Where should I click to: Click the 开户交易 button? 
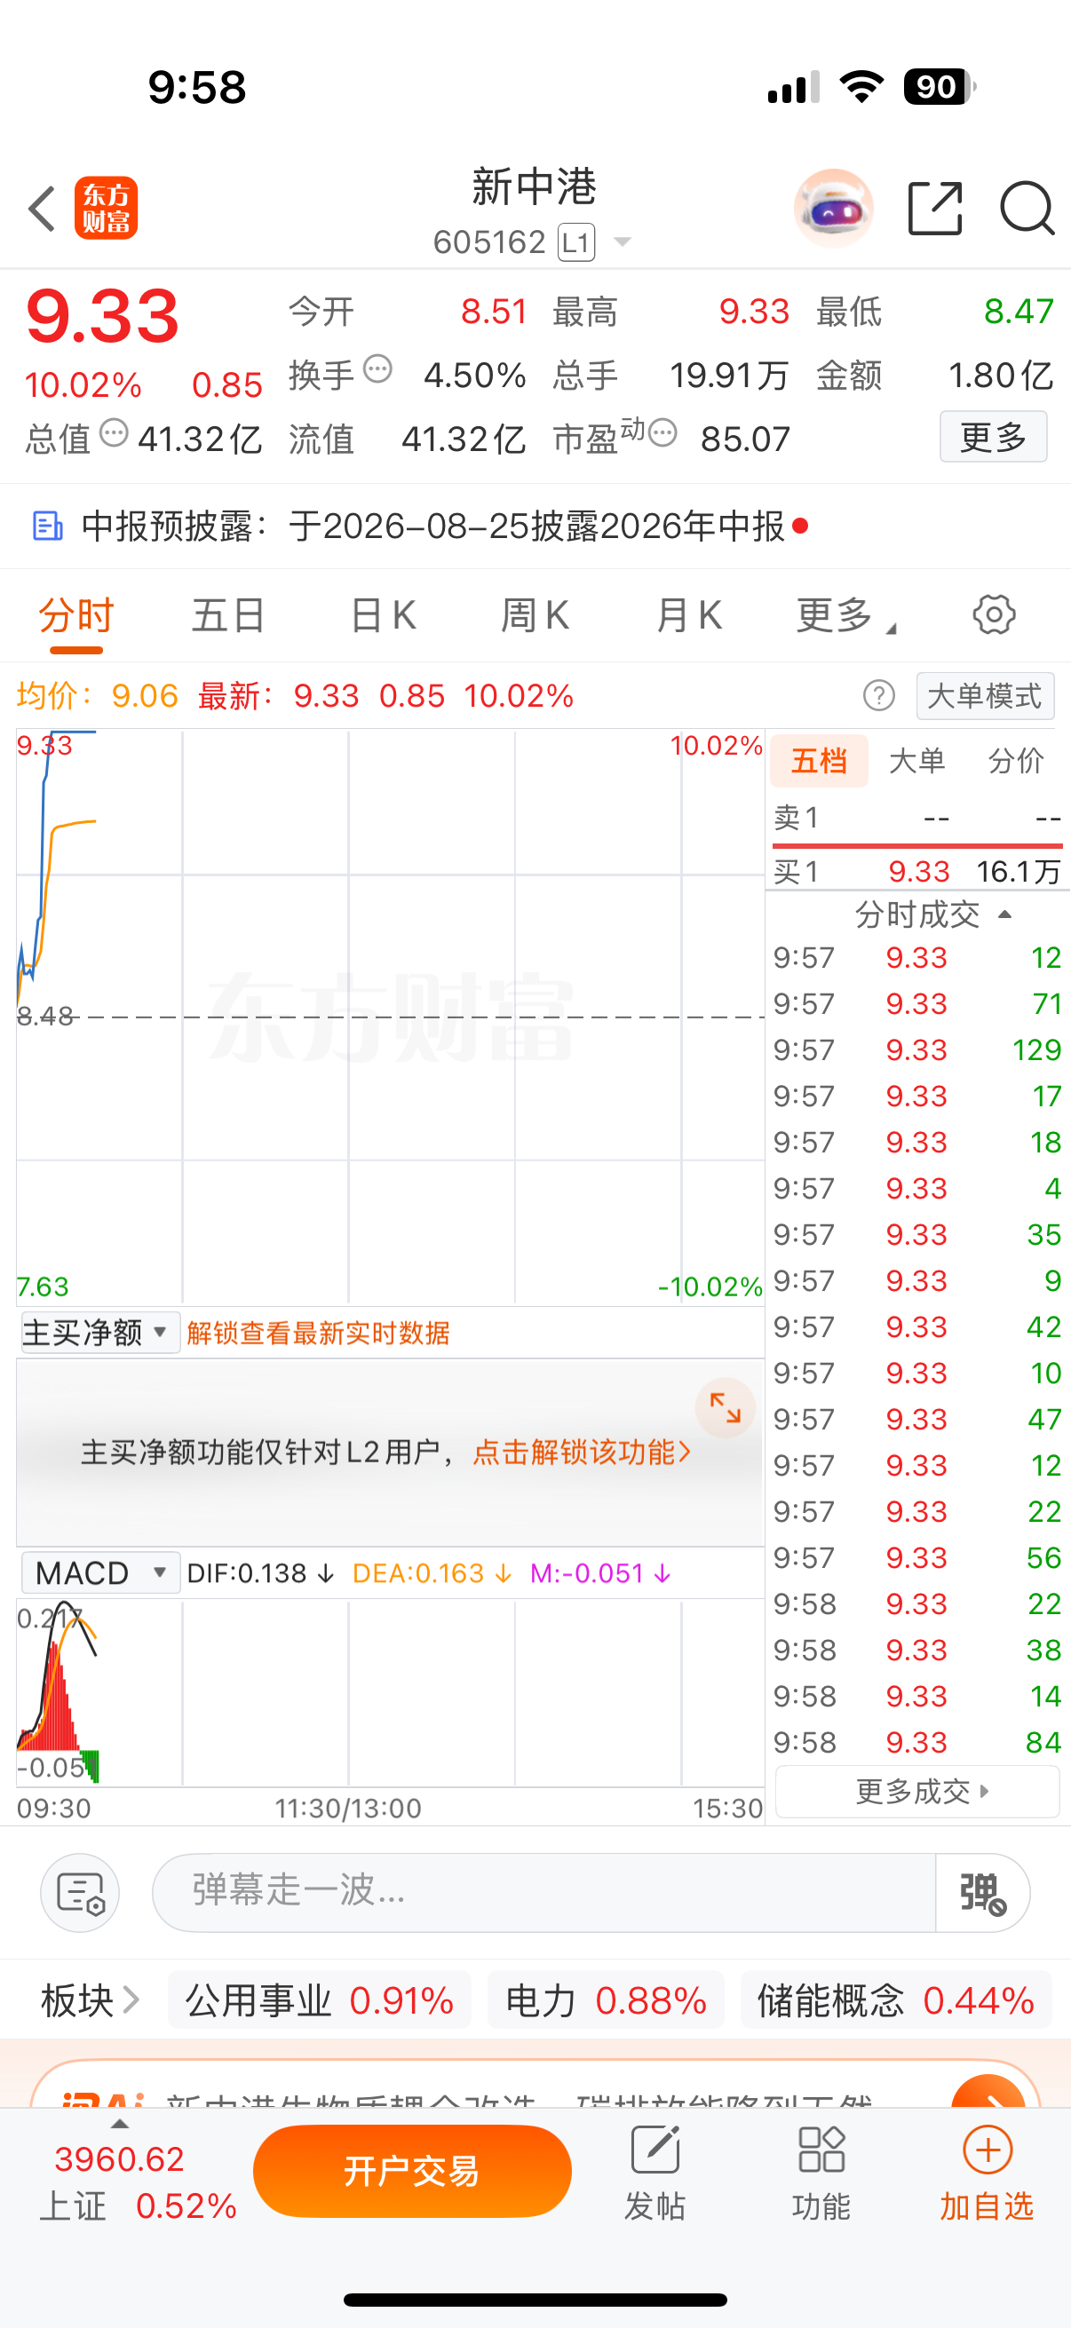click(x=412, y=2171)
